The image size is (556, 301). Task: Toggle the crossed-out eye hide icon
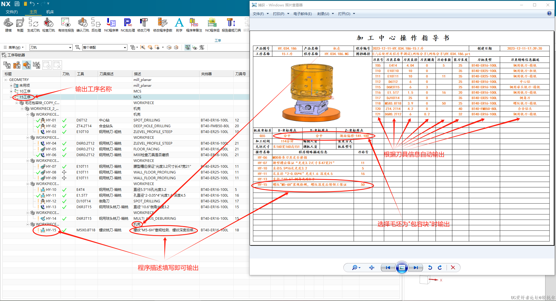pyautogui.click(x=202, y=47)
